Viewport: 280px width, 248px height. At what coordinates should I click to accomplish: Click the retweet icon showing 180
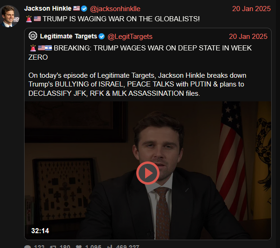click(x=53, y=247)
